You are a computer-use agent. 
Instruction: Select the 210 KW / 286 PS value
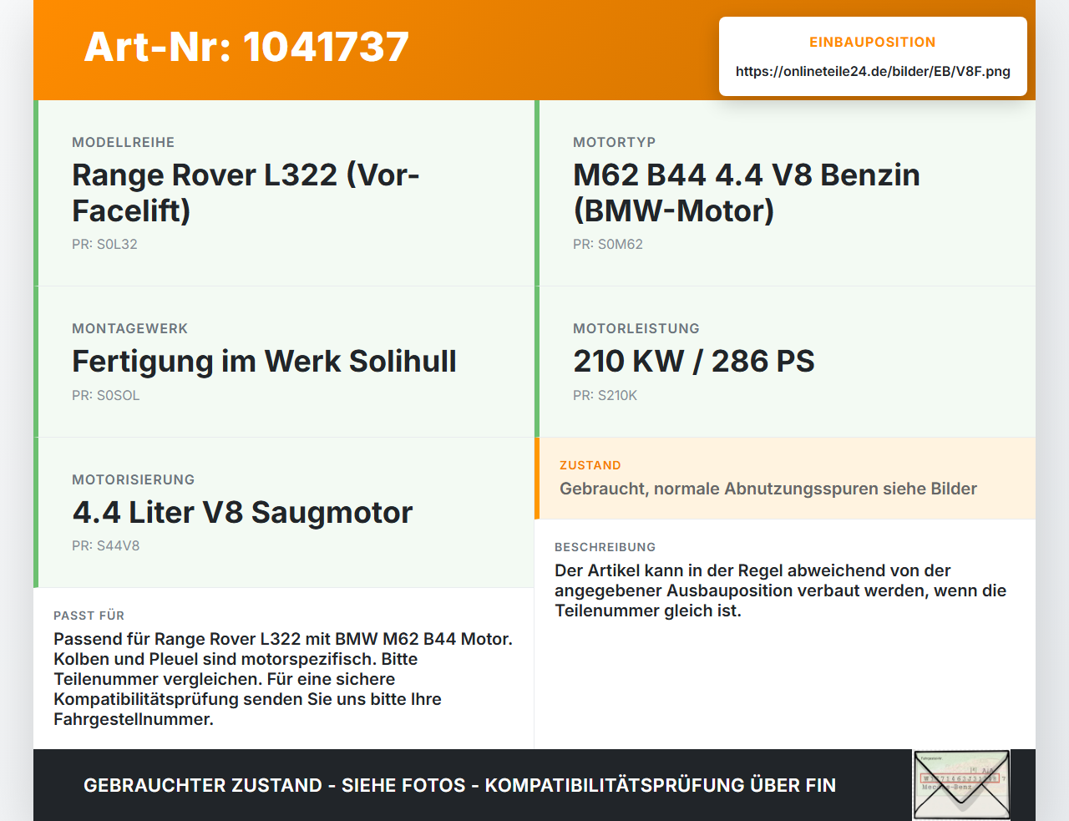coord(694,361)
